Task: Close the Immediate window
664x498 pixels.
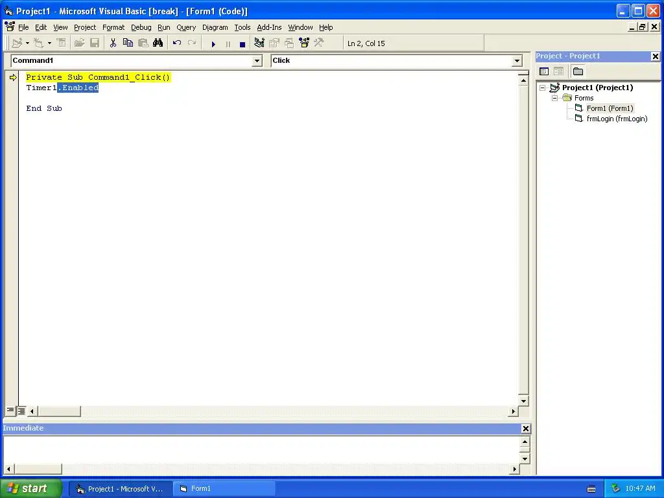Action: 525,429
